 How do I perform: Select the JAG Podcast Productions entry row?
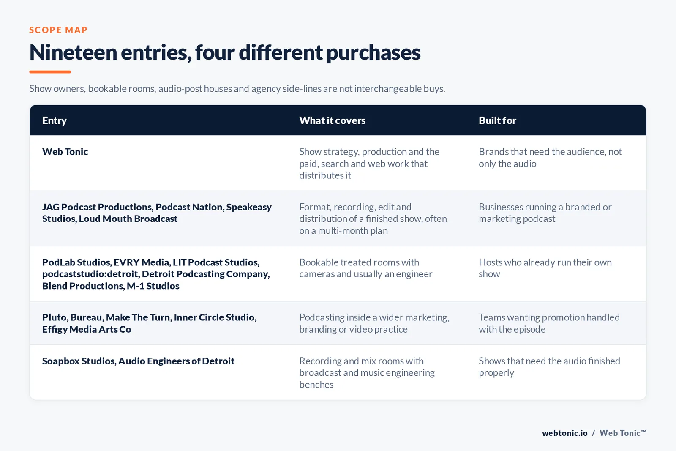[x=338, y=219]
